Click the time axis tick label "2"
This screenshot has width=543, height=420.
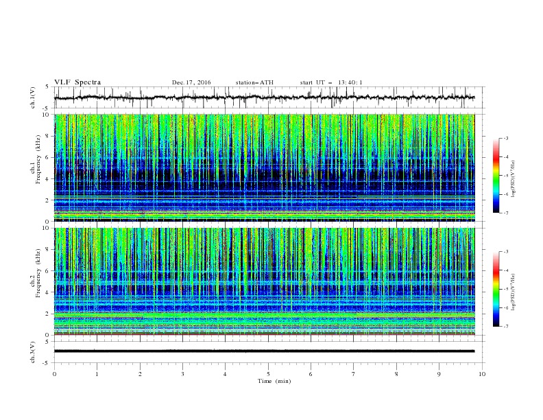pos(140,374)
